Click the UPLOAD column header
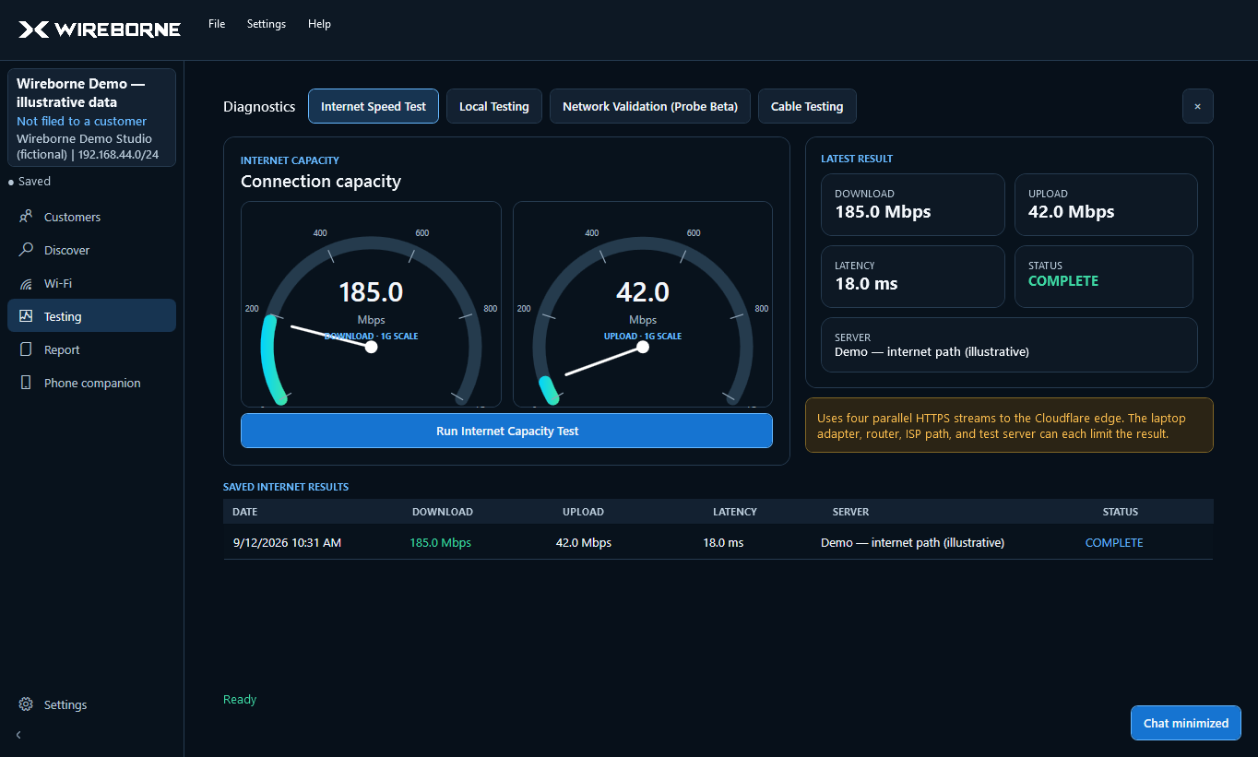1258x757 pixels. click(583, 512)
